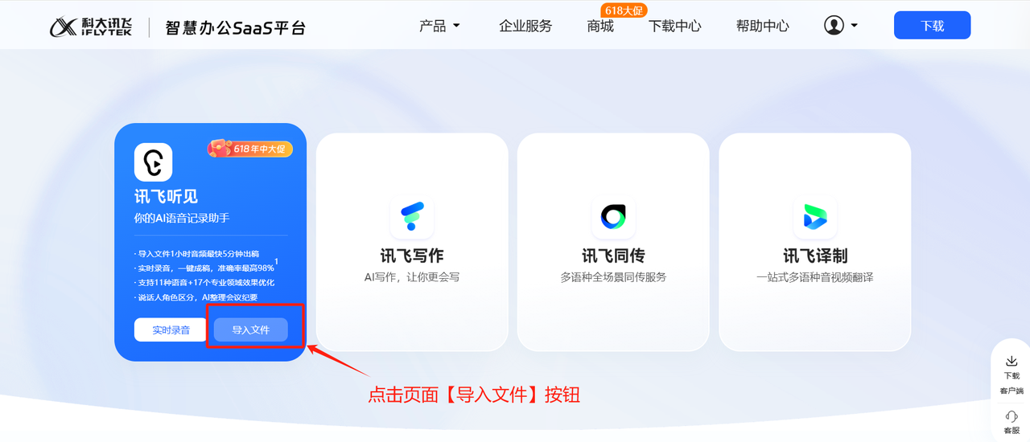This screenshot has height=442, width=1030.
Task: Click the 618年中大促 promo badge
Action: 250,149
